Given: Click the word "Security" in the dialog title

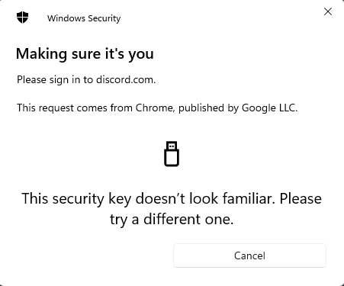Looking at the screenshot, I should [104, 18].
